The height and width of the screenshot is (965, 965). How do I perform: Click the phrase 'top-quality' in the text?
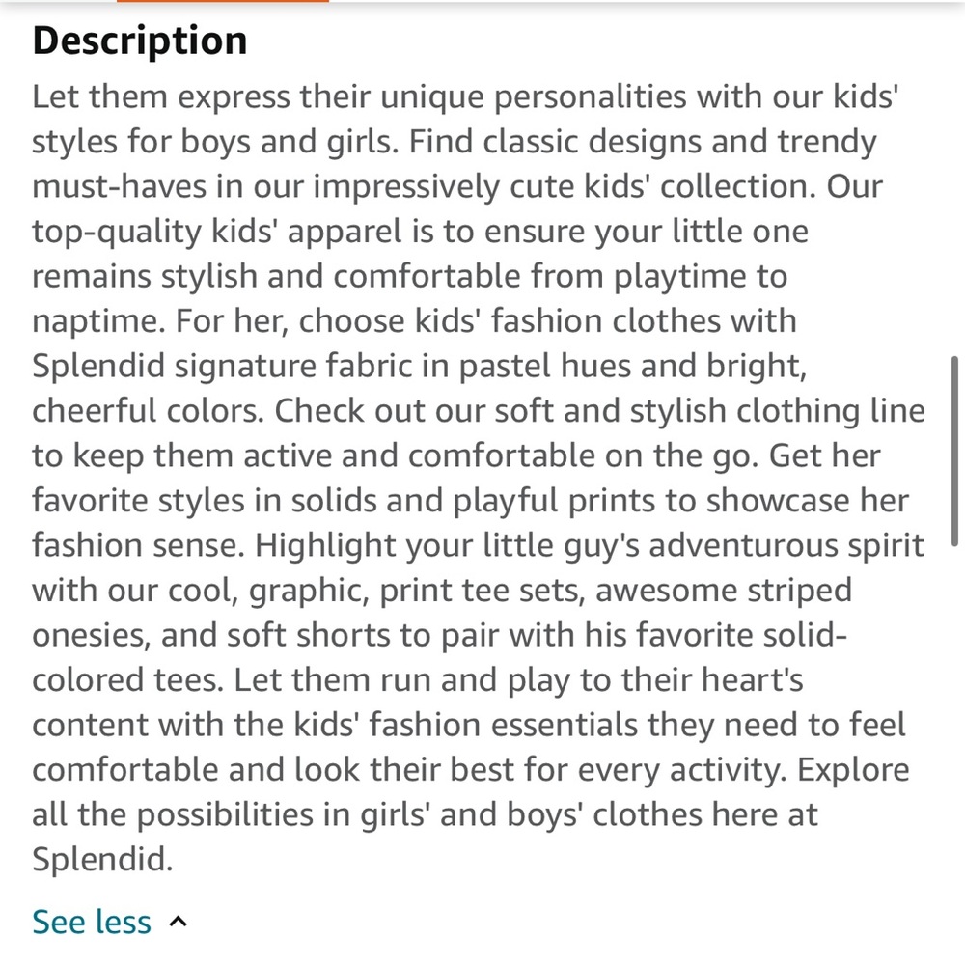[x=117, y=232]
